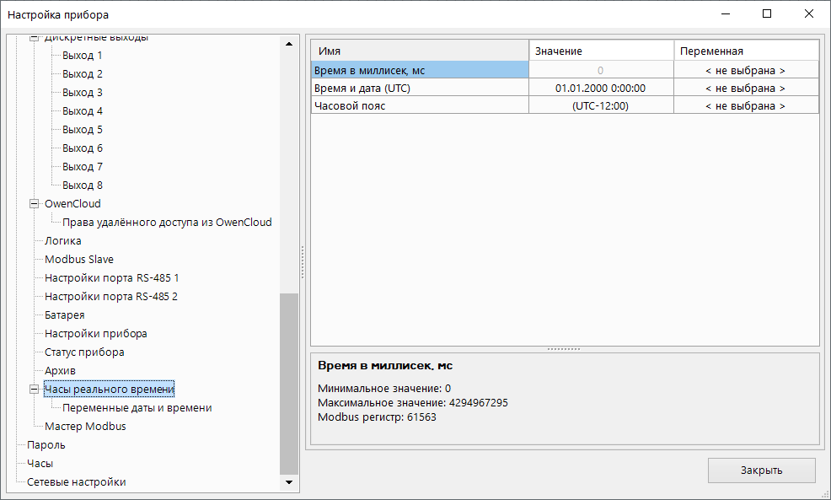The image size is (831, 500).
Task: Open the Modbus Slave settings item
Action: (x=78, y=260)
